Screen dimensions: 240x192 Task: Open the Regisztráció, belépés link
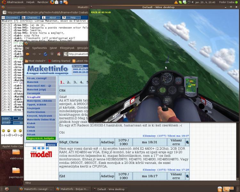point(40,138)
